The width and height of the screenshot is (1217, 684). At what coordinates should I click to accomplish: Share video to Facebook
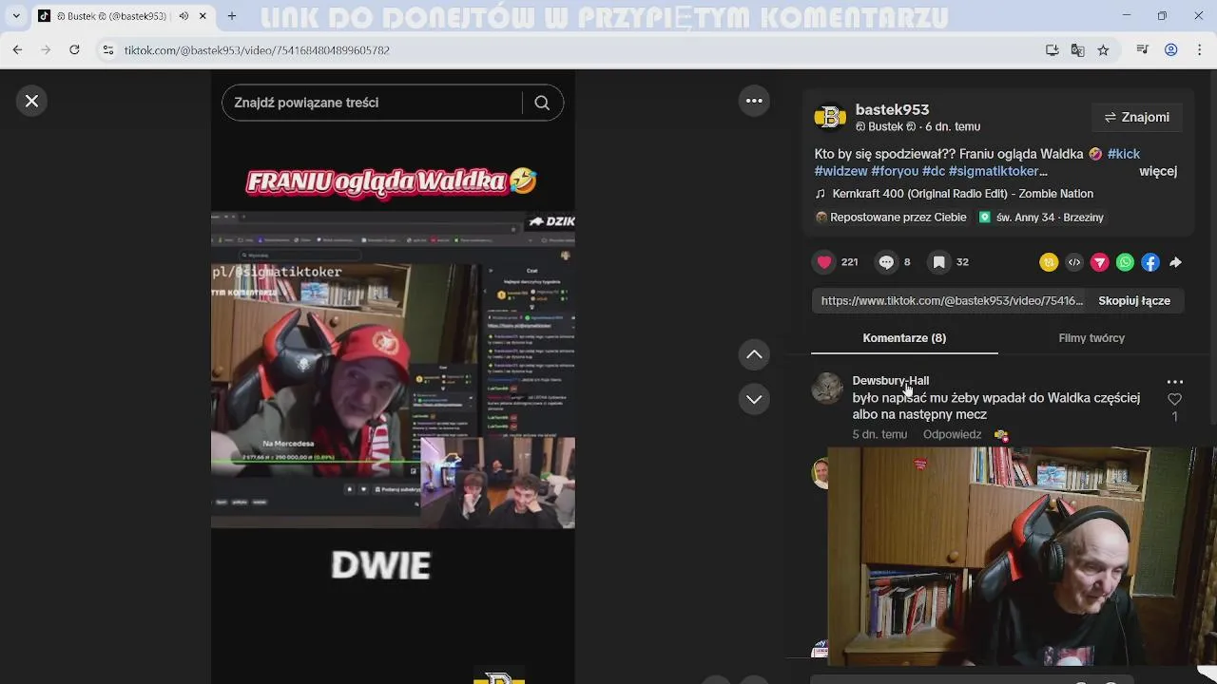click(x=1150, y=262)
